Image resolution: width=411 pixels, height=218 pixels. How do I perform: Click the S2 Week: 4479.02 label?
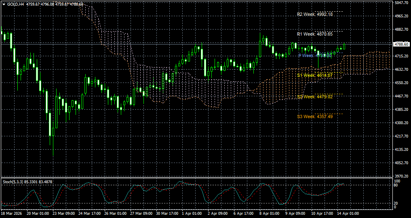[x=315, y=97]
